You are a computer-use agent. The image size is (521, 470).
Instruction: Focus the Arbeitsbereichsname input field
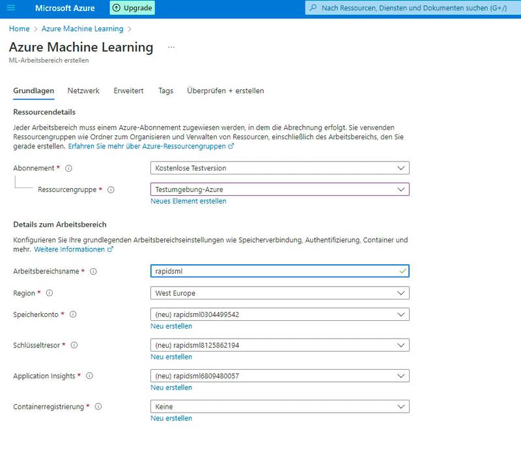pyautogui.click(x=280, y=271)
